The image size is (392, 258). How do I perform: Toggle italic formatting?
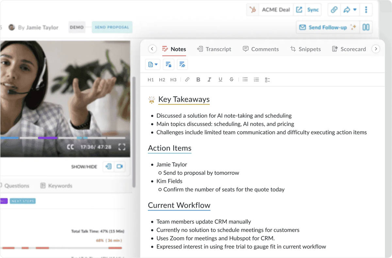coord(209,79)
